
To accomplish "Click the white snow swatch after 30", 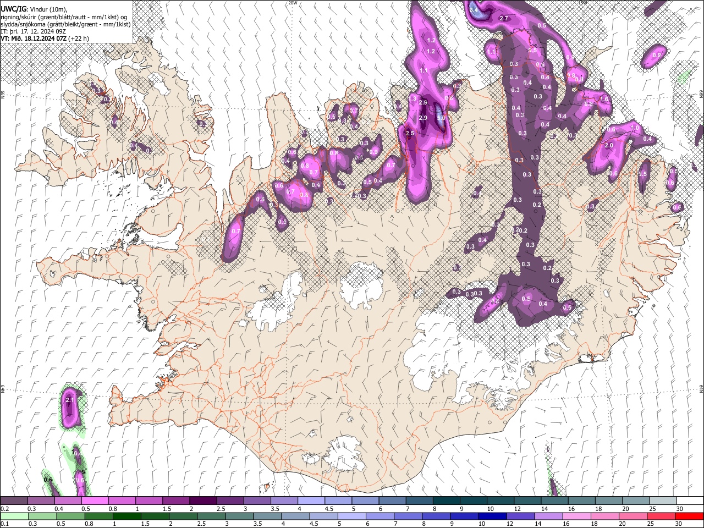I will [x=689, y=501].
